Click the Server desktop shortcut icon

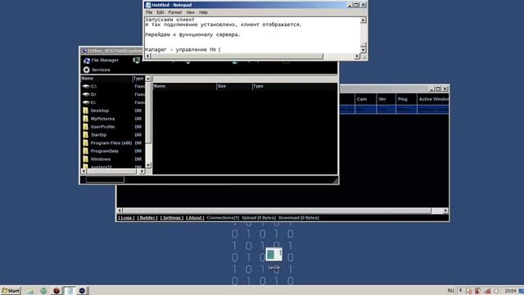(x=273, y=255)
